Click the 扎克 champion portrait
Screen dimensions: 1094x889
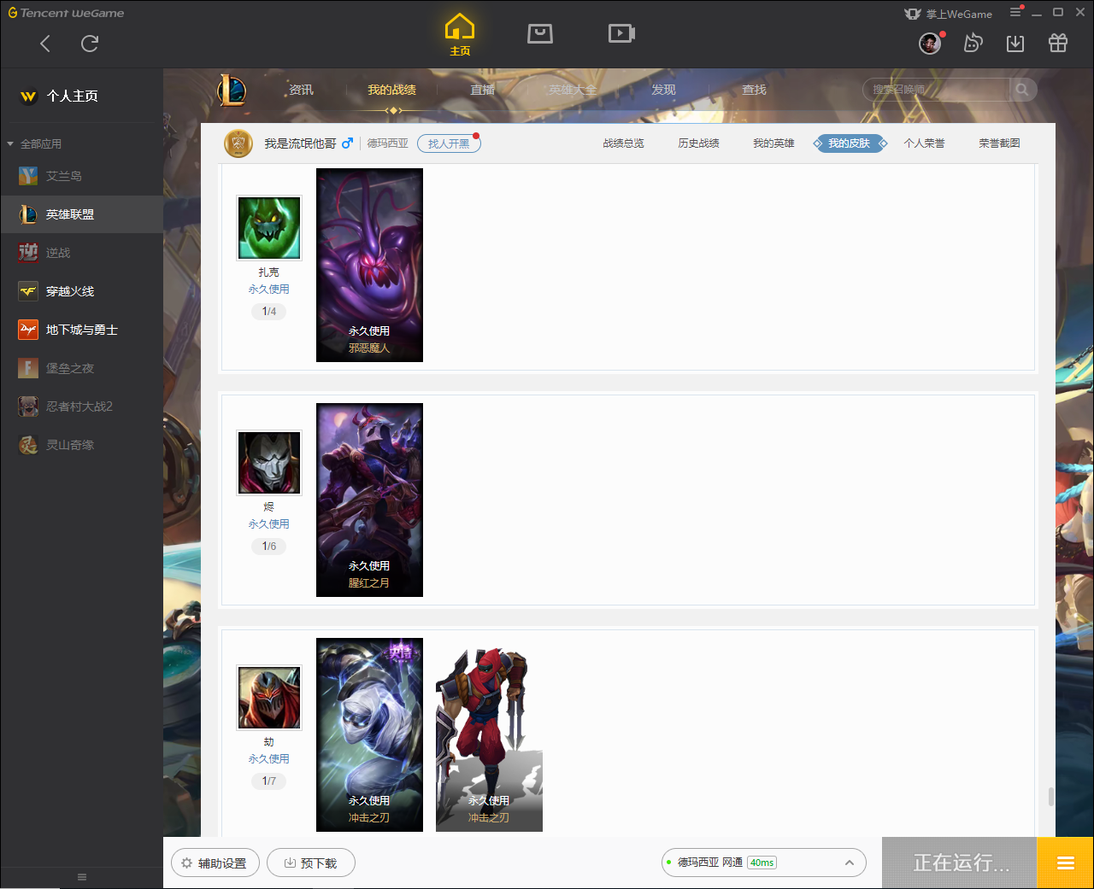(269, 228)
